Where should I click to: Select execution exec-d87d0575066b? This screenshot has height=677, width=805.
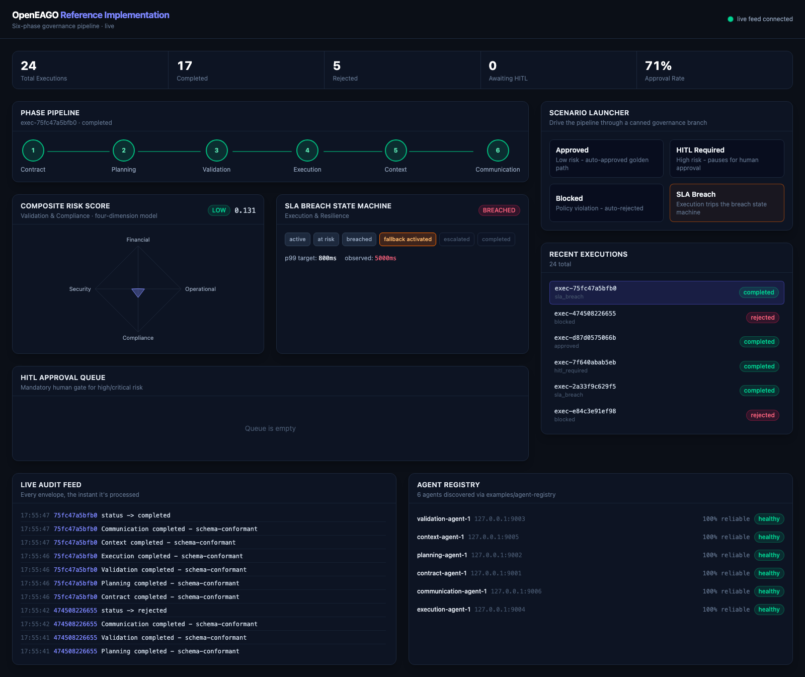pos(667,342)
